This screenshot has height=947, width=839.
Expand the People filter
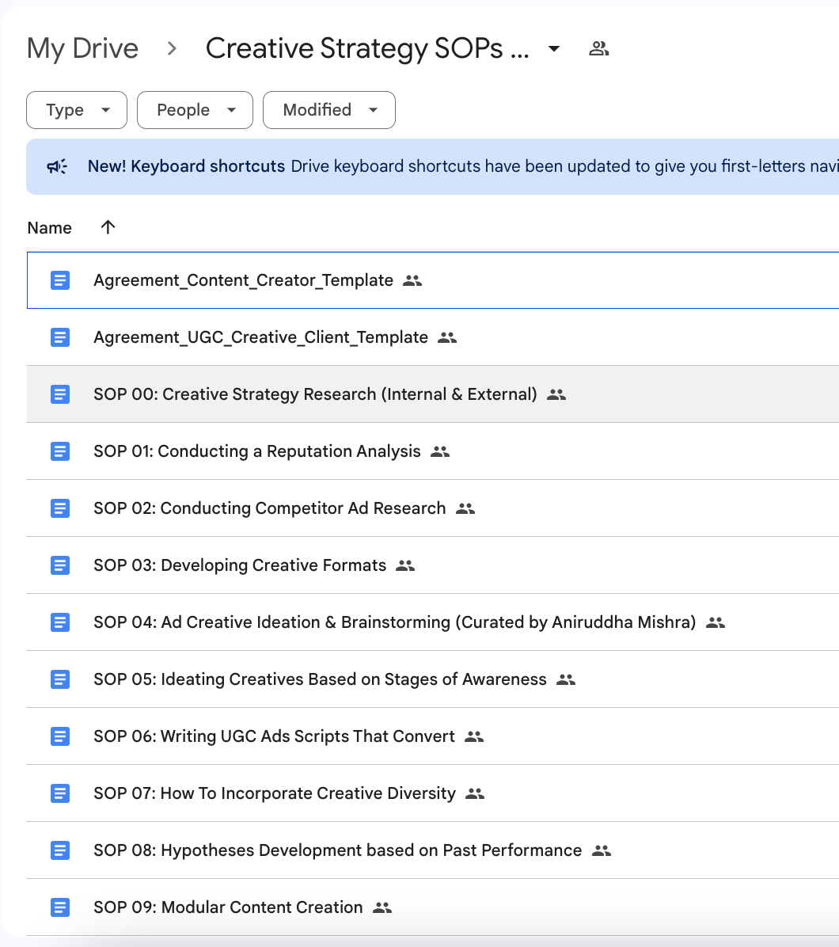(194, 110)
